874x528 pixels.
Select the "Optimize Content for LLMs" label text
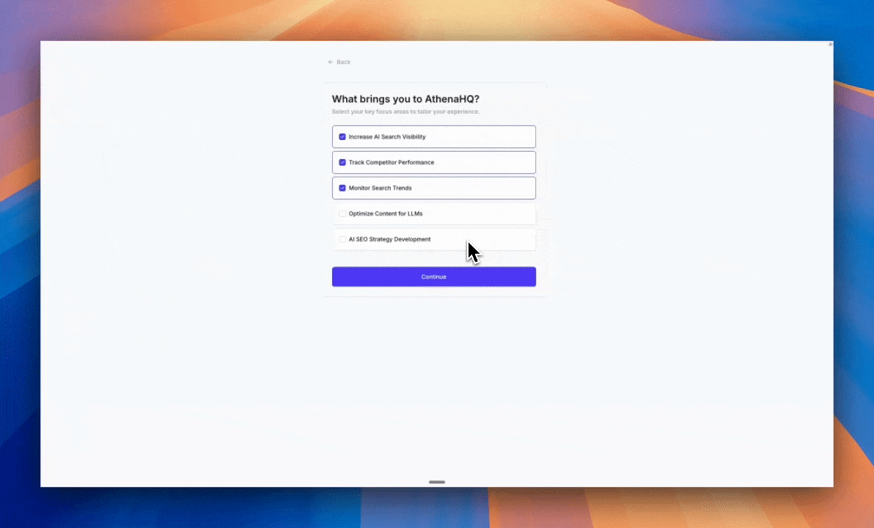[386, 214]
